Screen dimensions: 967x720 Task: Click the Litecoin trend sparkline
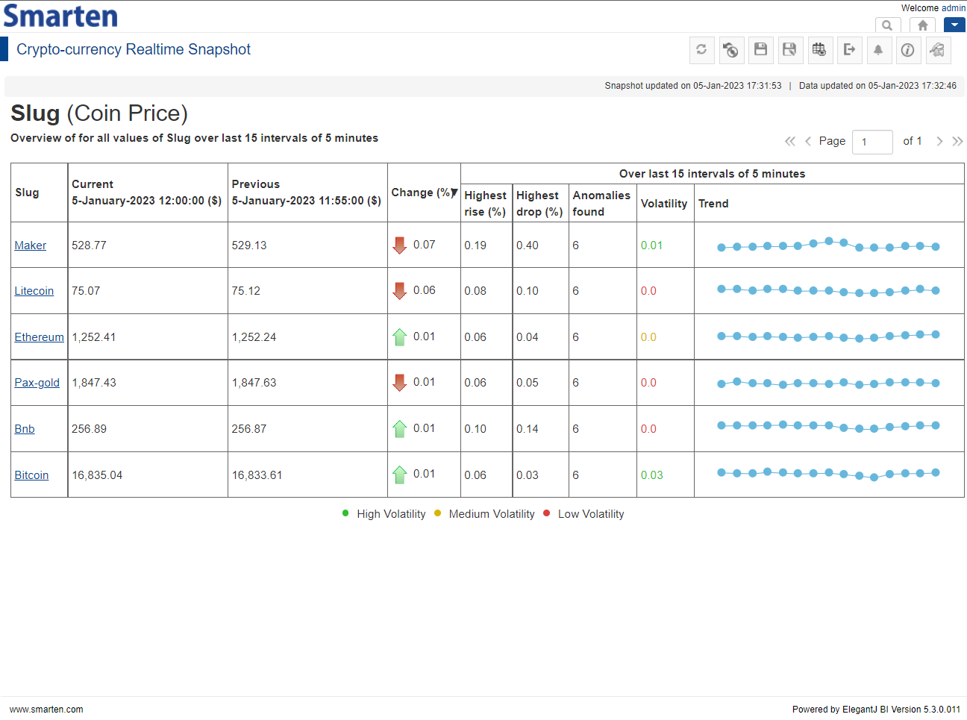828,291
